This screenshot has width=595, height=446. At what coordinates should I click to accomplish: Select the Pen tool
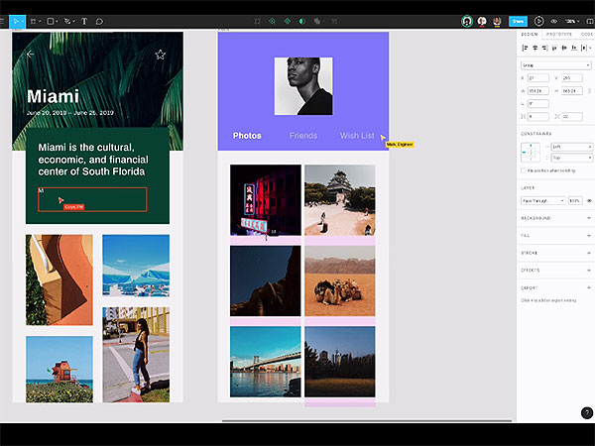pos(67,21)
